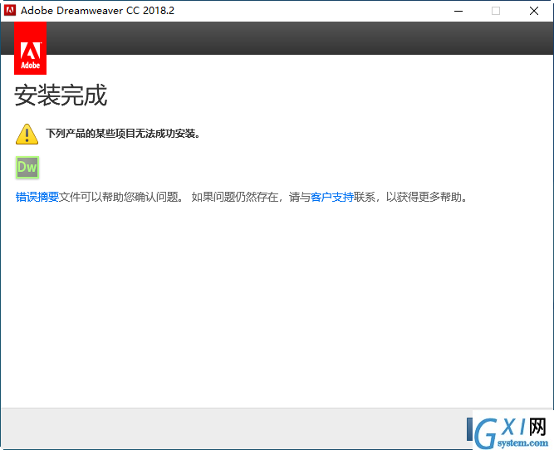Click the disabled maximize button
This screenshot has height=450, width=554.
click(496, 11)
